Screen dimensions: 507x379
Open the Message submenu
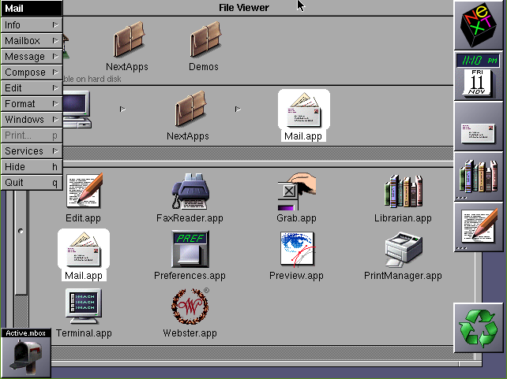[x=32, y=57]
